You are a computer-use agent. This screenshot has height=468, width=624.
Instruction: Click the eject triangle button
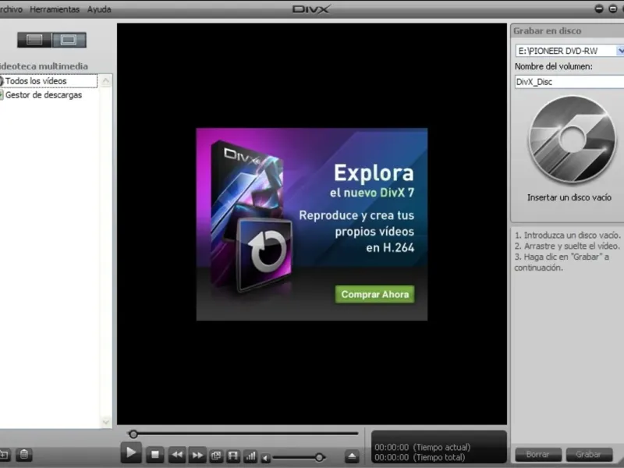(x=352, y=456)
